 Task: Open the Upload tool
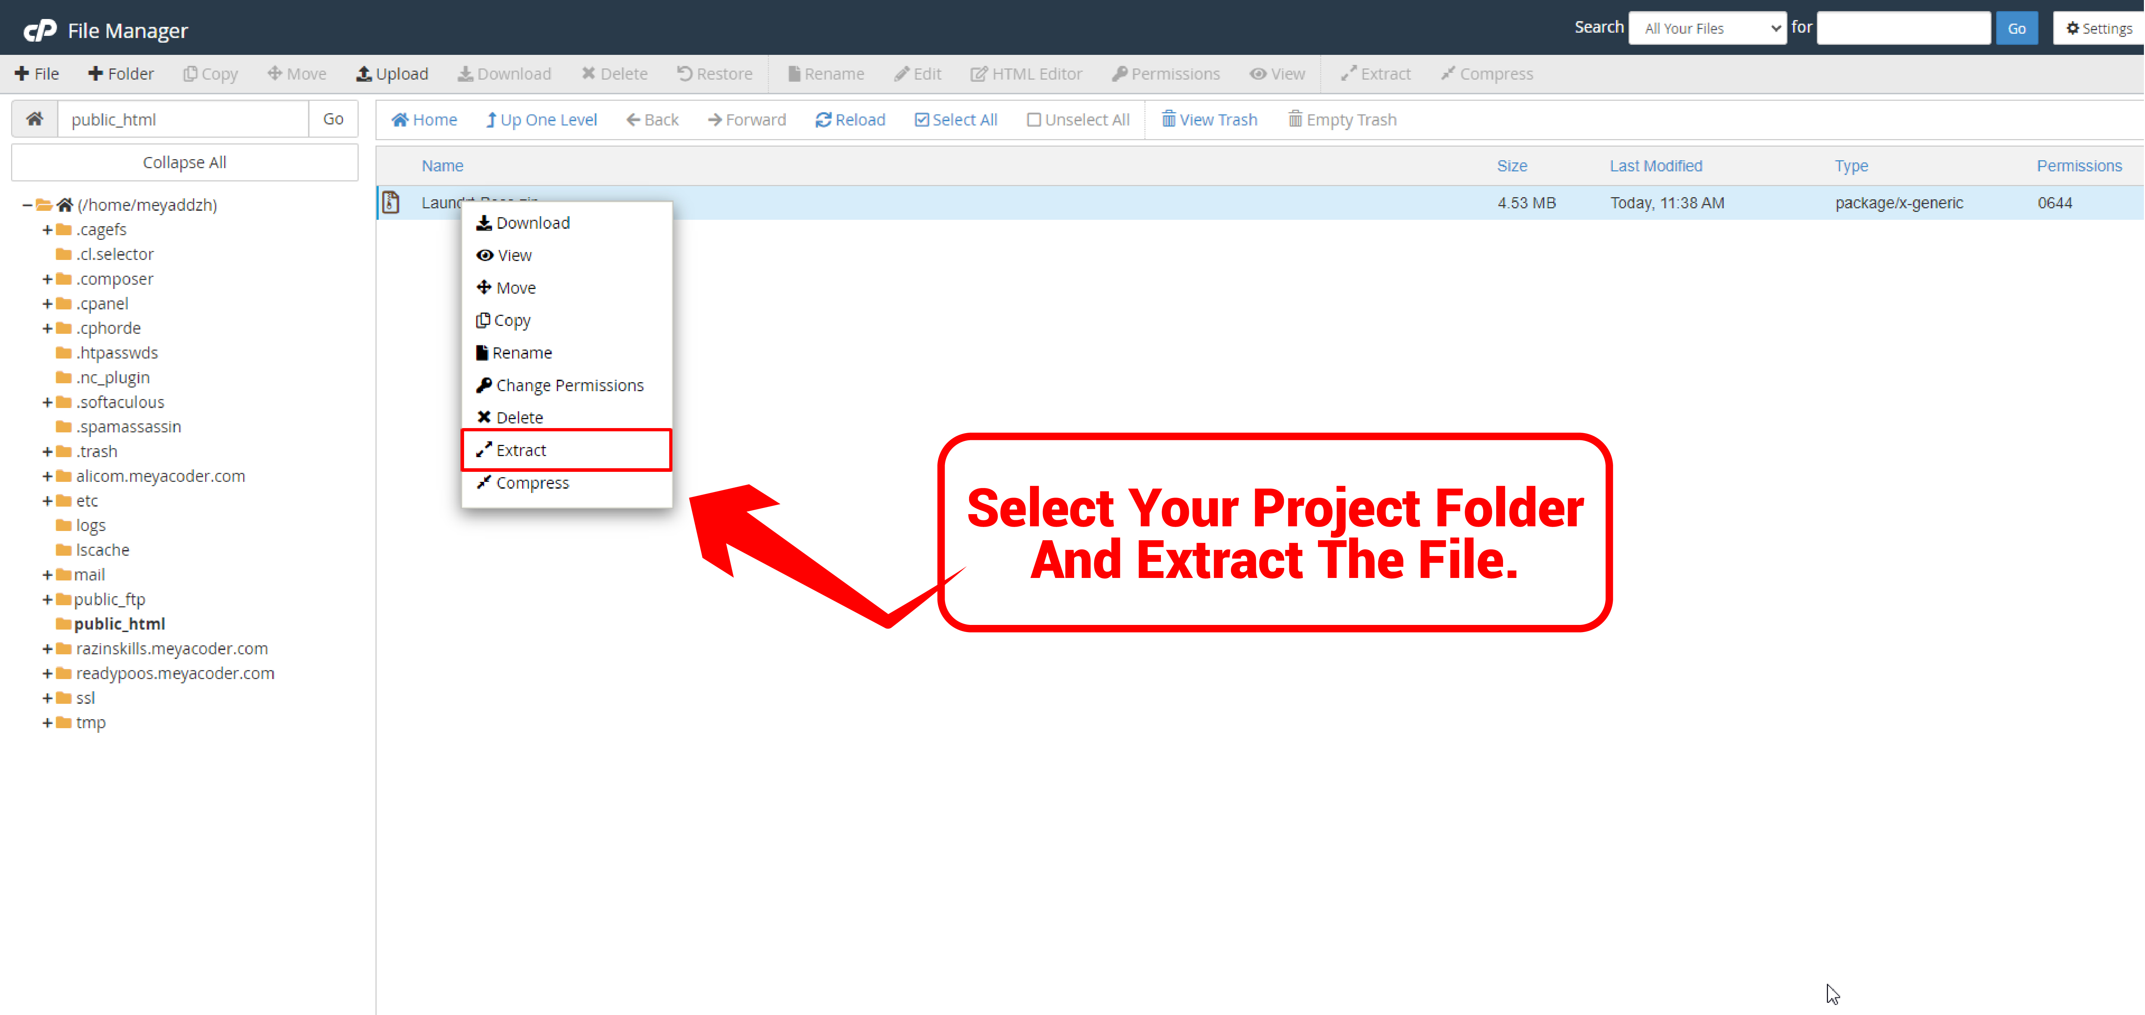point(392,74)
